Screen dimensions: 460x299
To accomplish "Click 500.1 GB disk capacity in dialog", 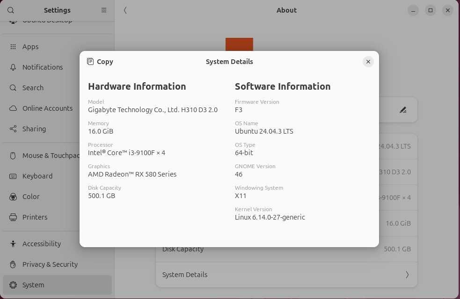I will pos(102,196).
